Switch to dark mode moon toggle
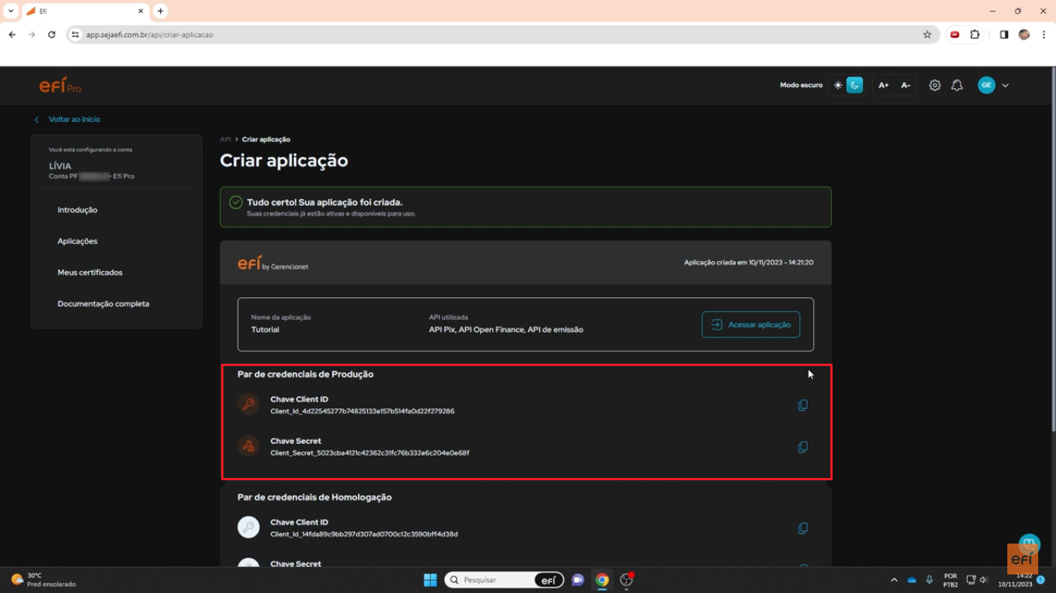 pyautogui.click(x=854, y=85)
